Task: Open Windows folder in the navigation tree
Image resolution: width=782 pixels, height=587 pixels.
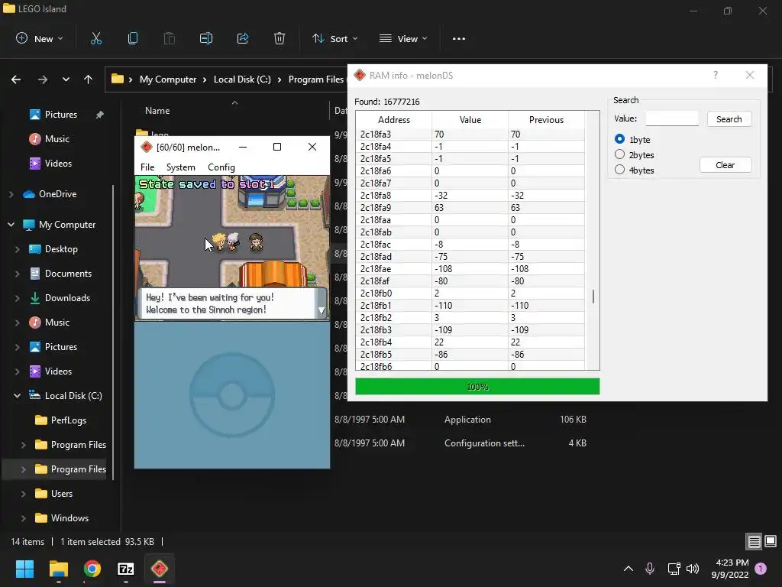Action: tap(69, 518)
